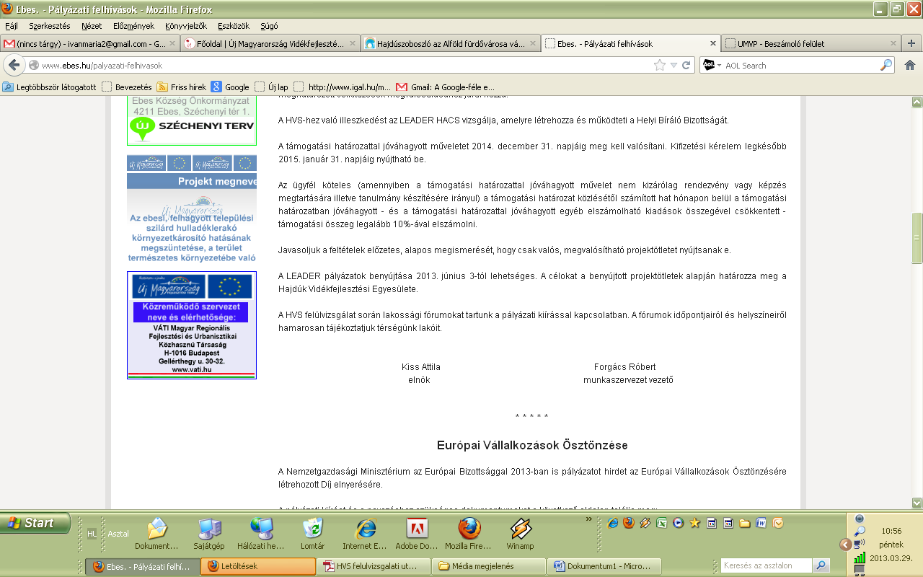Image resolution: width=923 pixels, height=577 pixels.
Task: Open the Súgó menu
Action: (x=269, y=25)
